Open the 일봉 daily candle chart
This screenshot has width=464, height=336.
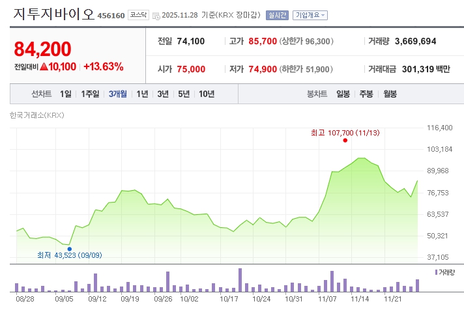pos(343,94)
